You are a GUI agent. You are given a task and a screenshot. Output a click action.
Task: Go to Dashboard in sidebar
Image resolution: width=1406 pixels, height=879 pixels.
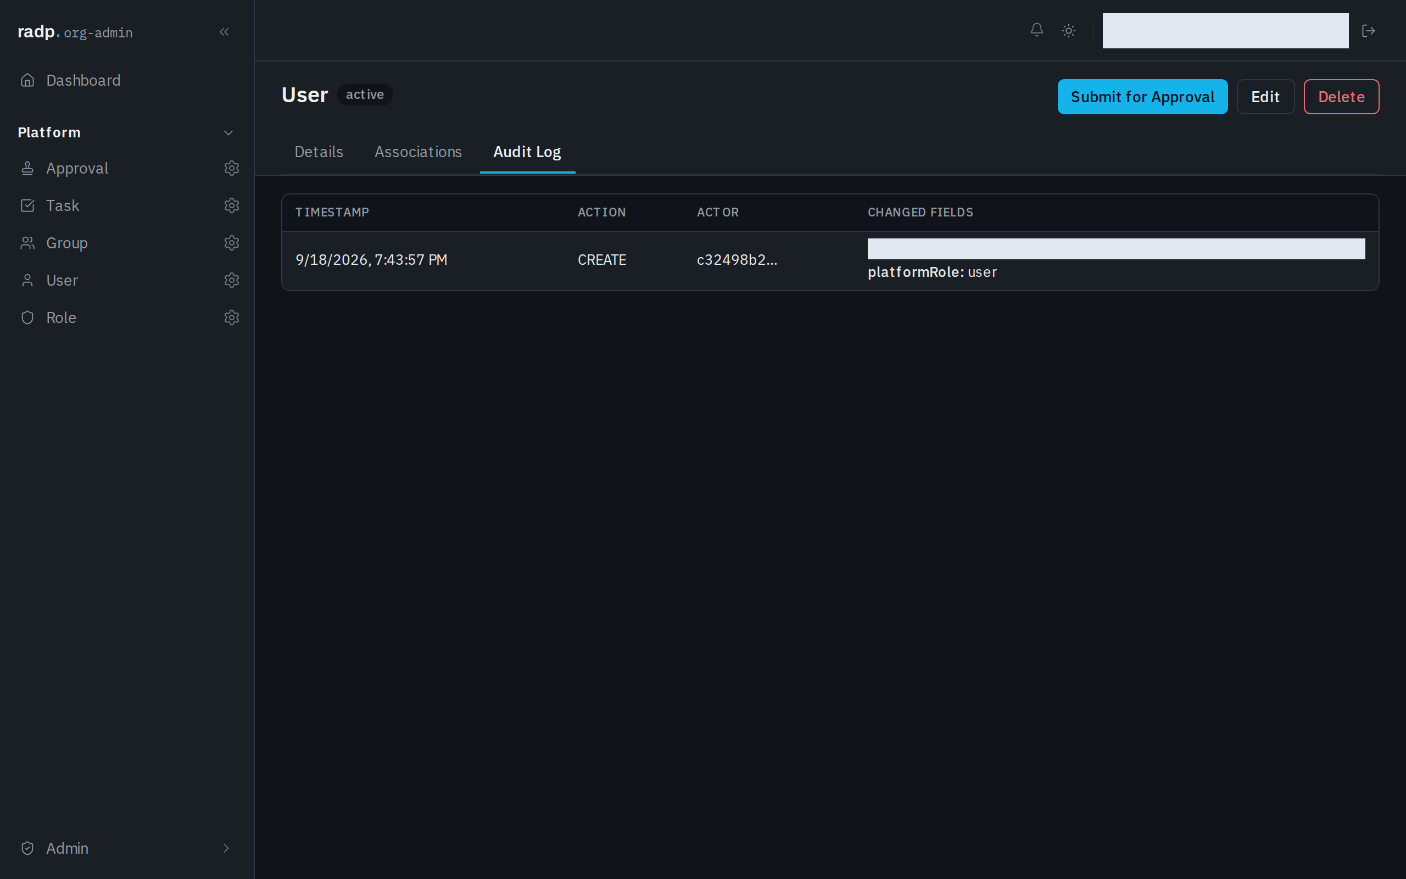(x=127, y=80)
